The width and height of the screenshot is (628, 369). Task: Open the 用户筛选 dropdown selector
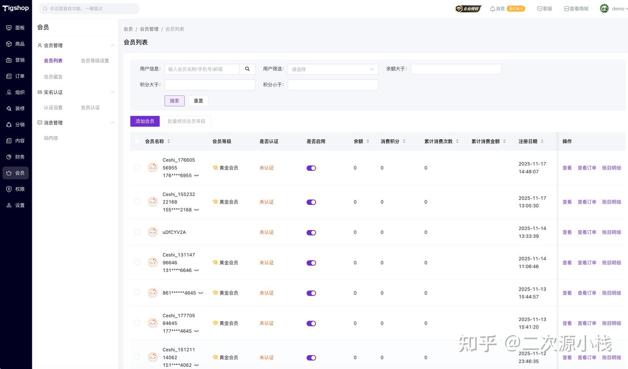point(332,69)
